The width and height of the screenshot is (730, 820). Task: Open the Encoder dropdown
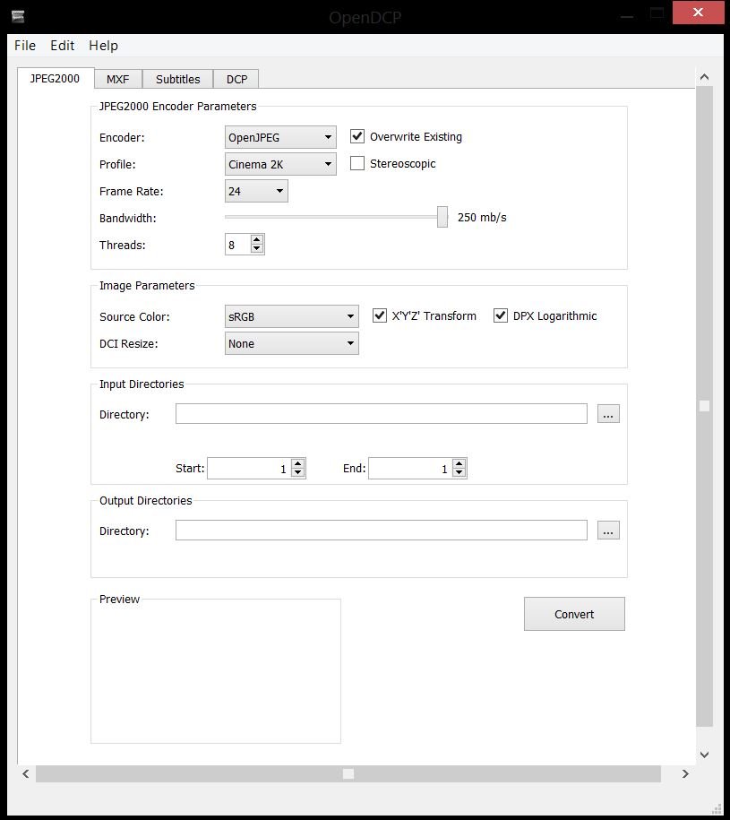[x=280, y=137]
